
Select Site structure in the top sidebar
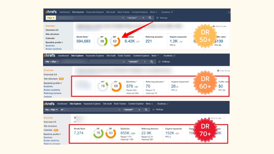pos(52,34)
